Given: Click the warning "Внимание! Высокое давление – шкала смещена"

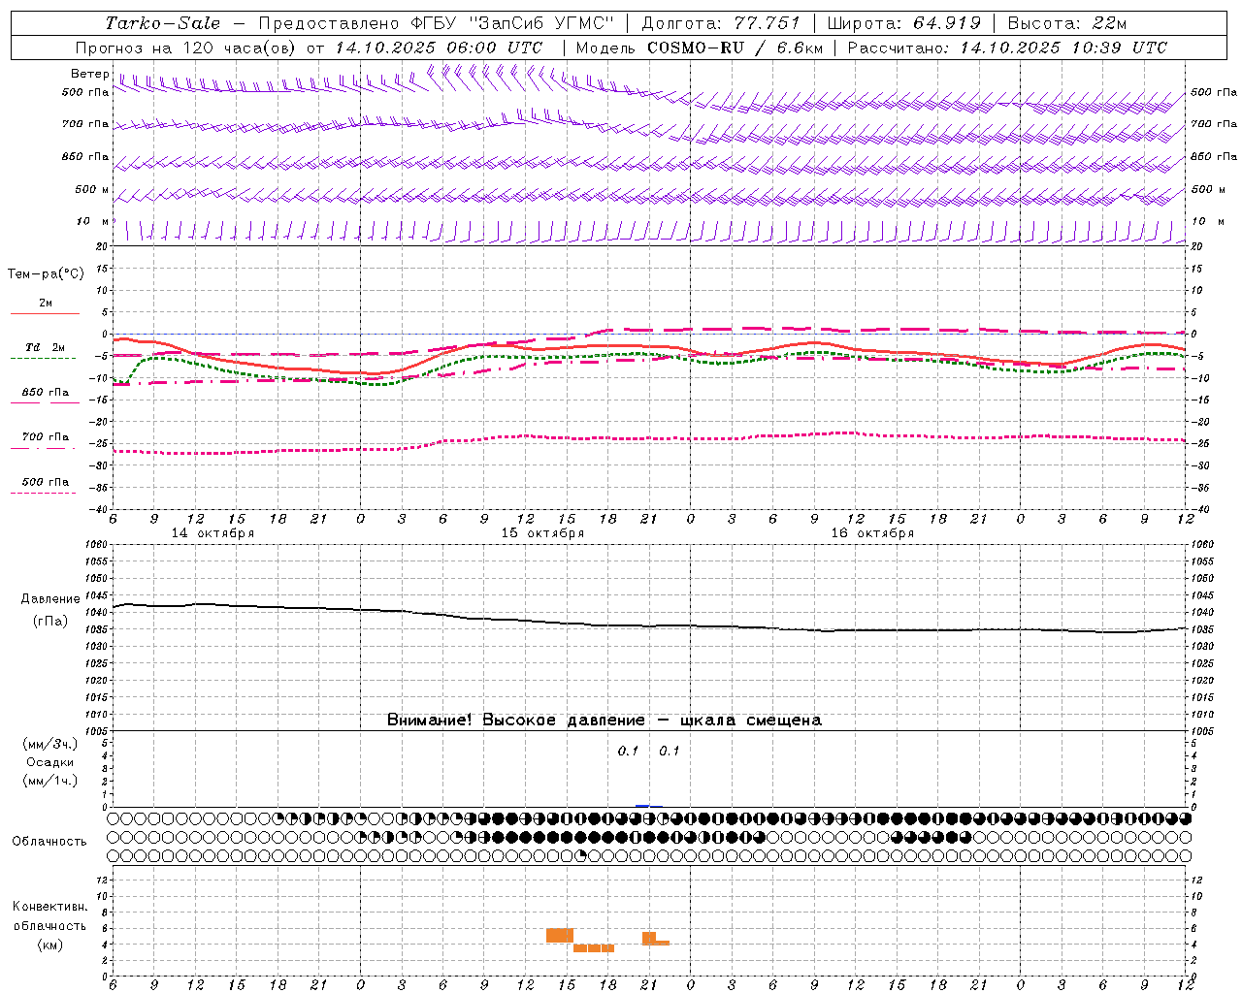Looking at the screenshot, I should (605, 721).
